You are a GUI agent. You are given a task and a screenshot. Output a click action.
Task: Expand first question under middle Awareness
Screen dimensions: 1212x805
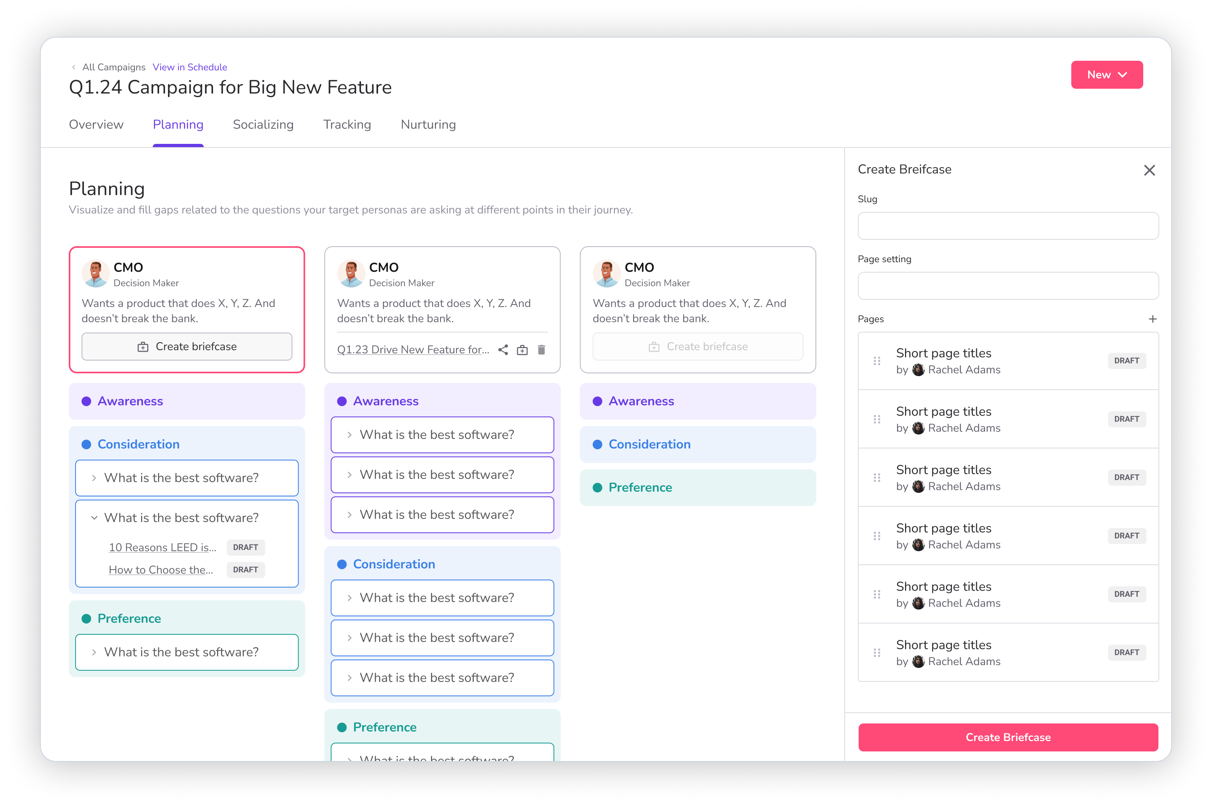coord(350,435)
